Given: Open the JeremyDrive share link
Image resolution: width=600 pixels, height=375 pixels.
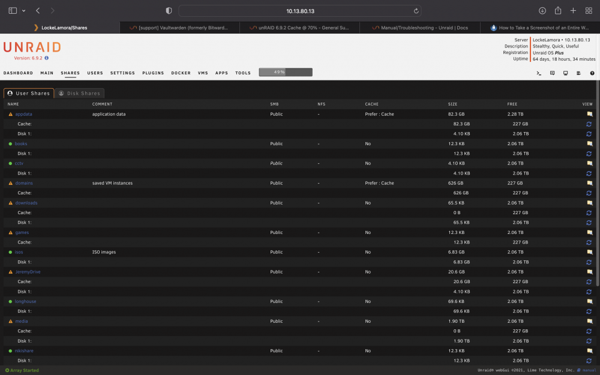Looking at the screenshot, I should (28, 272).
